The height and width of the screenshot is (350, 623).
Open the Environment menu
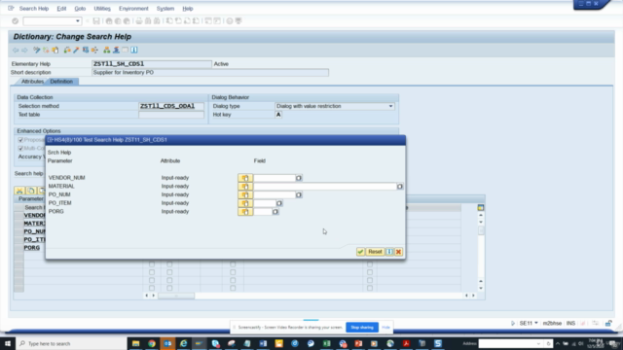click(x=133, y=9)
